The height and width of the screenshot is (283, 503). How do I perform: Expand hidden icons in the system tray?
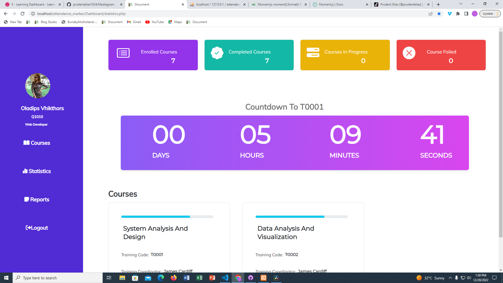click(x=450, y=278)
